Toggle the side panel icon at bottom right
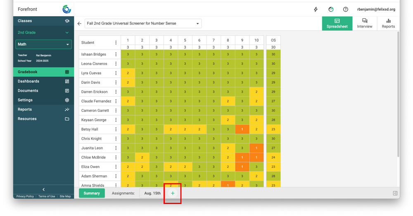This screenshot has width=413, height=216. point(395,193)
